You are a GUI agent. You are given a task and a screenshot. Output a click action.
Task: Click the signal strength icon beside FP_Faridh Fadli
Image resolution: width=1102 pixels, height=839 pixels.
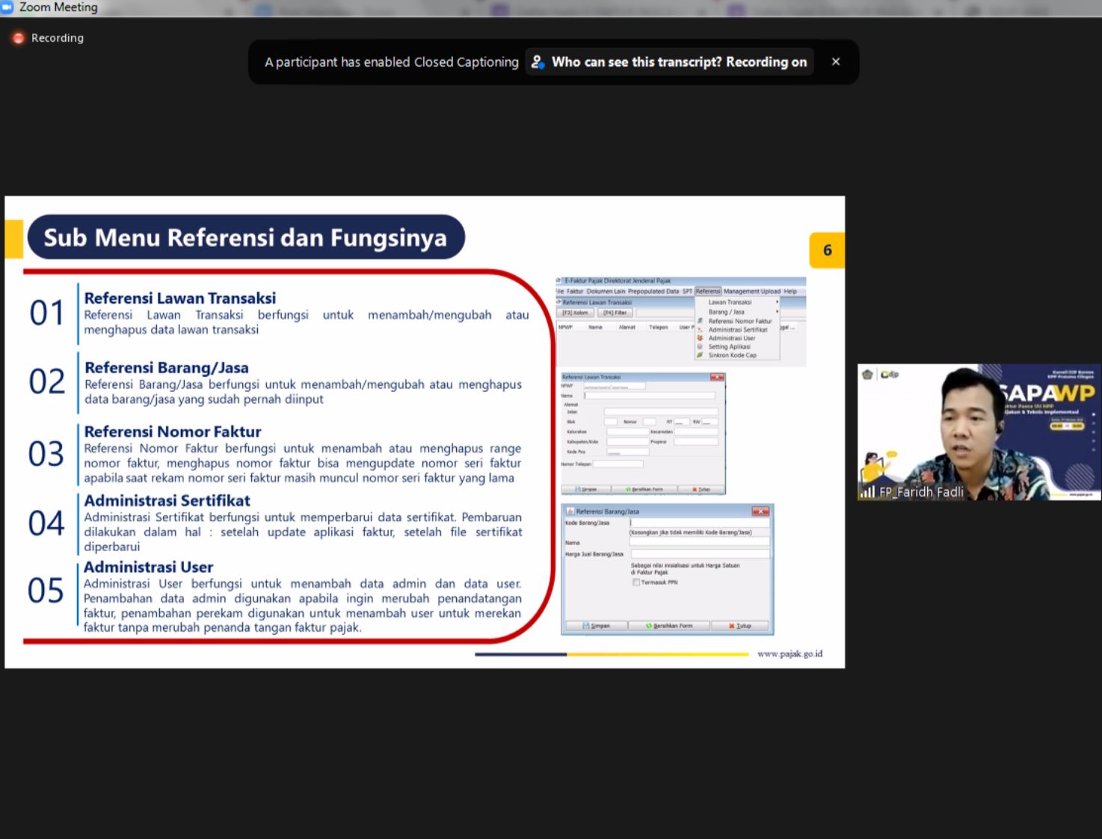[867, 491]
